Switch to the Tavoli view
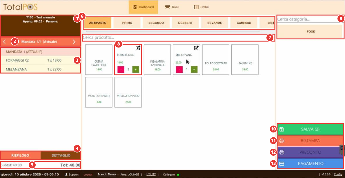 (x=172, y=7)
